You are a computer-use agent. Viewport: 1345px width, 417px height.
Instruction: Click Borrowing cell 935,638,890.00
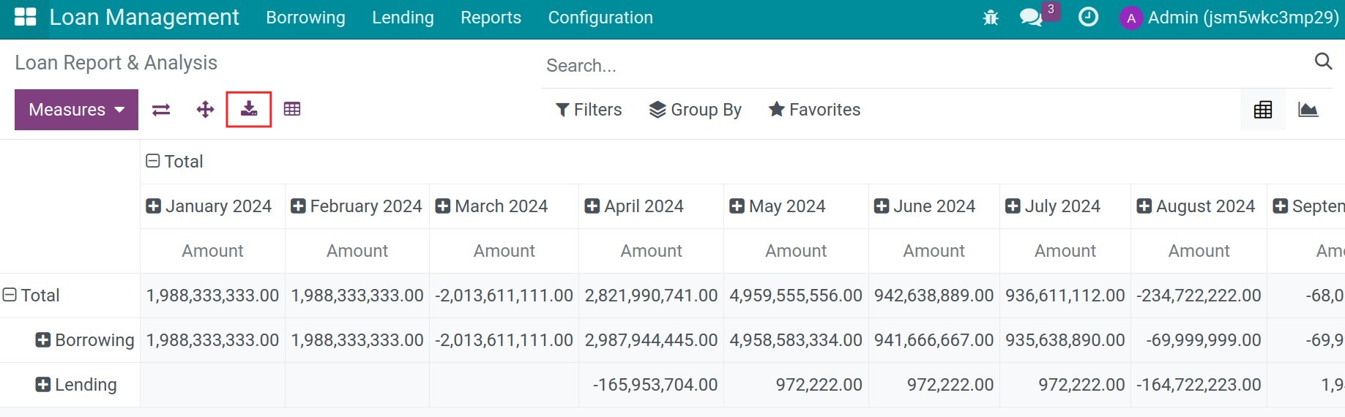(1065, 340)
